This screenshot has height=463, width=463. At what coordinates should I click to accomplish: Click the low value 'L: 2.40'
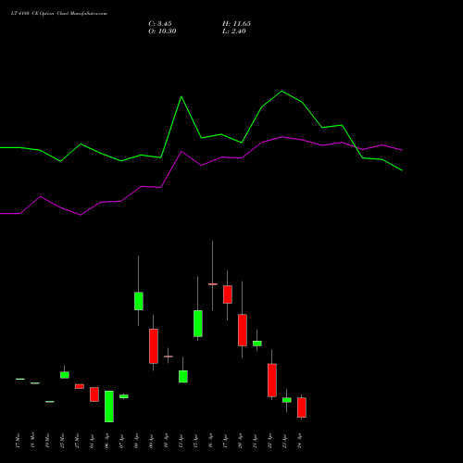click(x=234, y=31)
